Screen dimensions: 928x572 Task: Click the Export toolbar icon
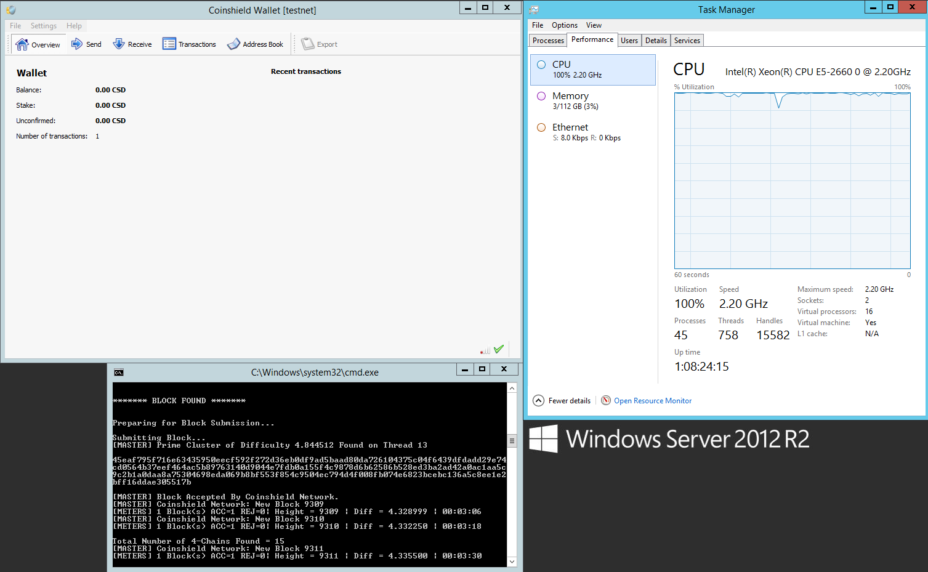coord(308,44)
